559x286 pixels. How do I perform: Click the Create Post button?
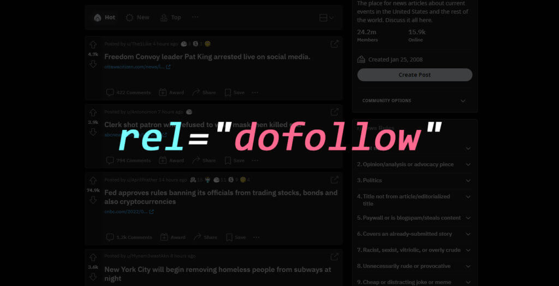click(x=415, y=75)
